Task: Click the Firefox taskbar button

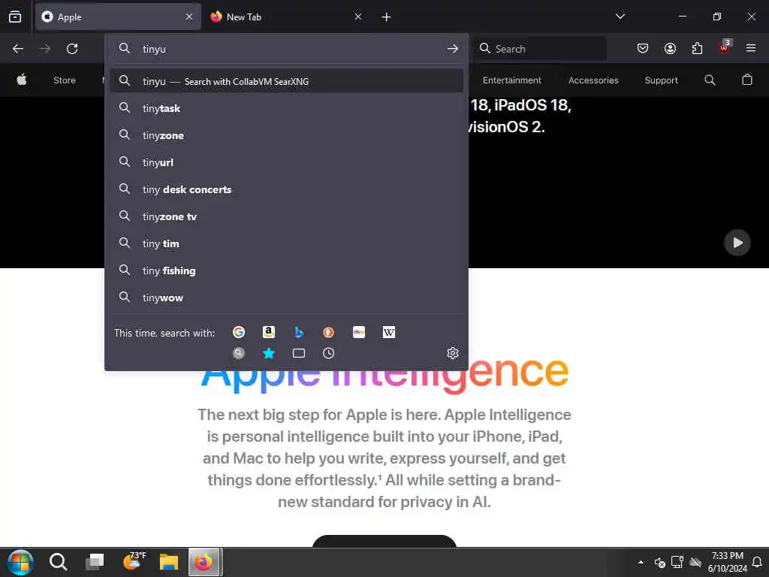Action: coord(204,562)
